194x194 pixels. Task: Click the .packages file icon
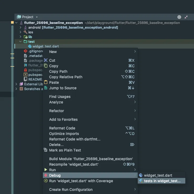pos(25,60)
